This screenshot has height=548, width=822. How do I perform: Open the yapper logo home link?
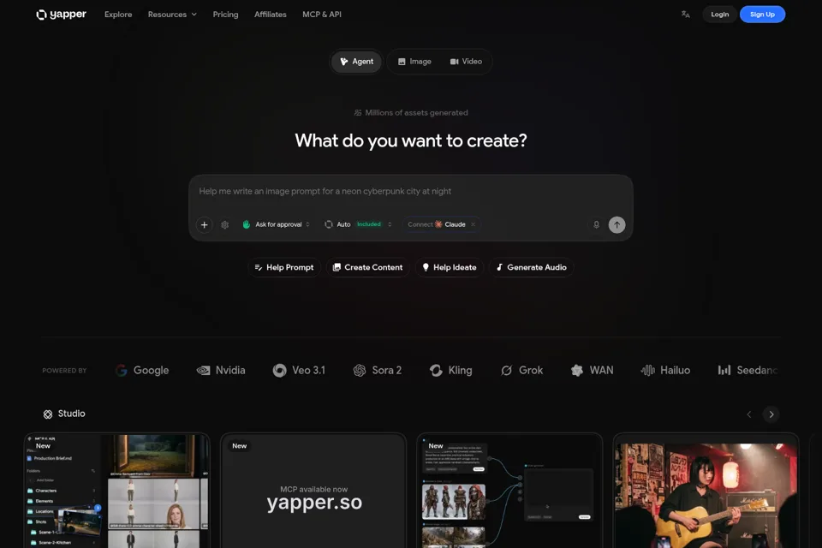pos(62,15)
